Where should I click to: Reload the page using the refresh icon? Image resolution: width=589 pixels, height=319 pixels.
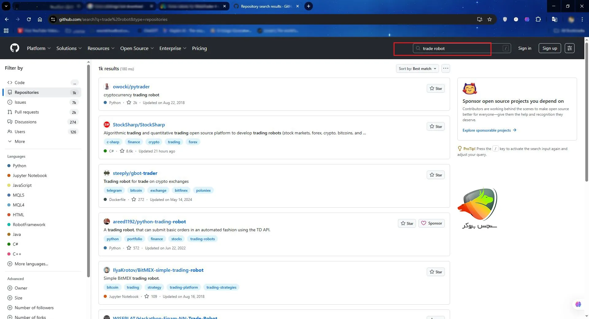click(x=29, y=19)
